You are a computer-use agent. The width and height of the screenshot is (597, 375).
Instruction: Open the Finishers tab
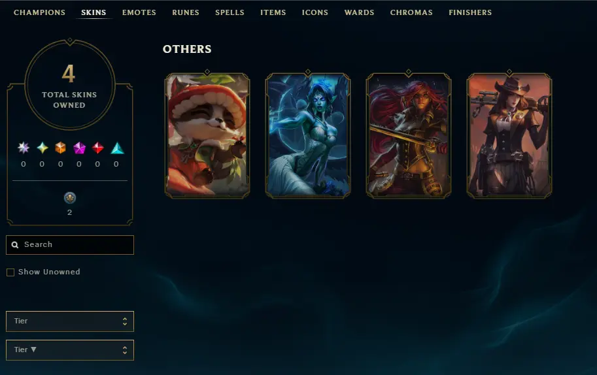pos(470,12)
